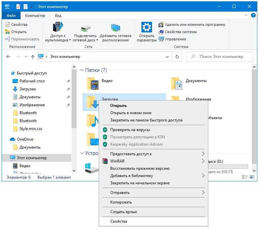The width and height of the screenshot is (259, 229).
Task: Switch to the Компьютер ribbon tab
Action: (35, 16)
